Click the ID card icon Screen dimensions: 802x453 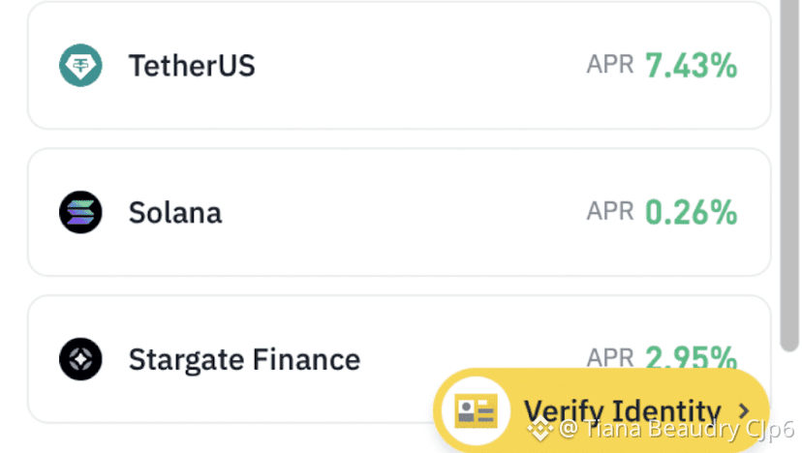(x=475, y=410)
